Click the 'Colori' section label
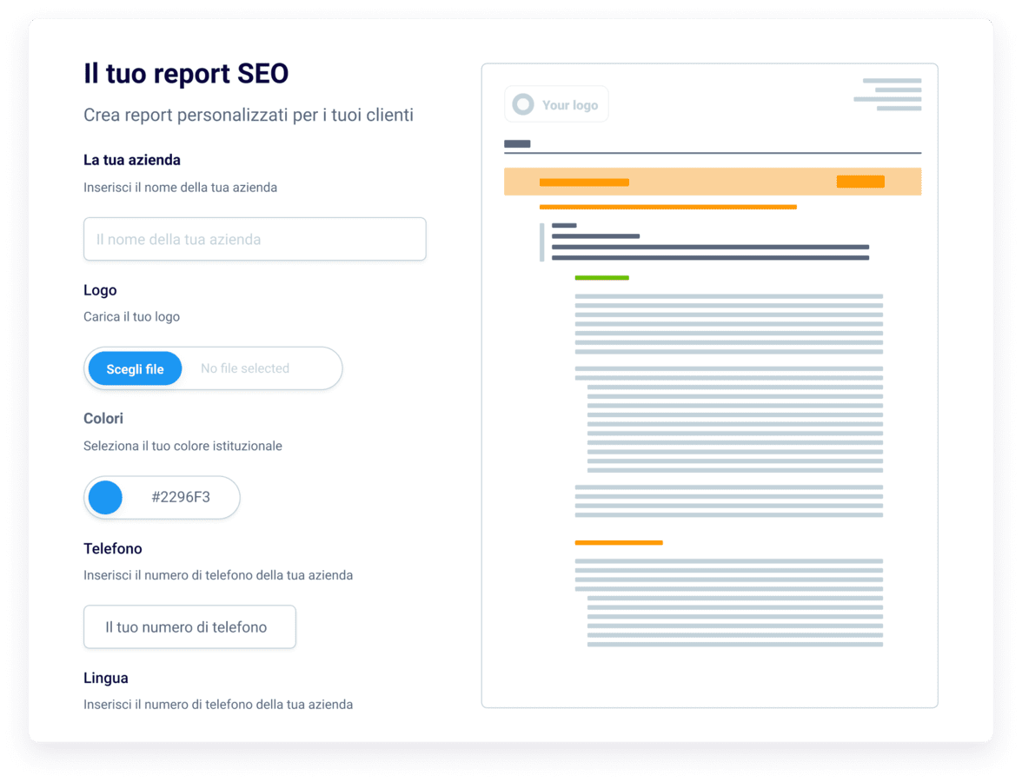Screen dimensions: 1022x782 [103, 419]
